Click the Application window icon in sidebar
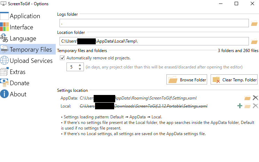The image size is (259, 162). point(4,16)
